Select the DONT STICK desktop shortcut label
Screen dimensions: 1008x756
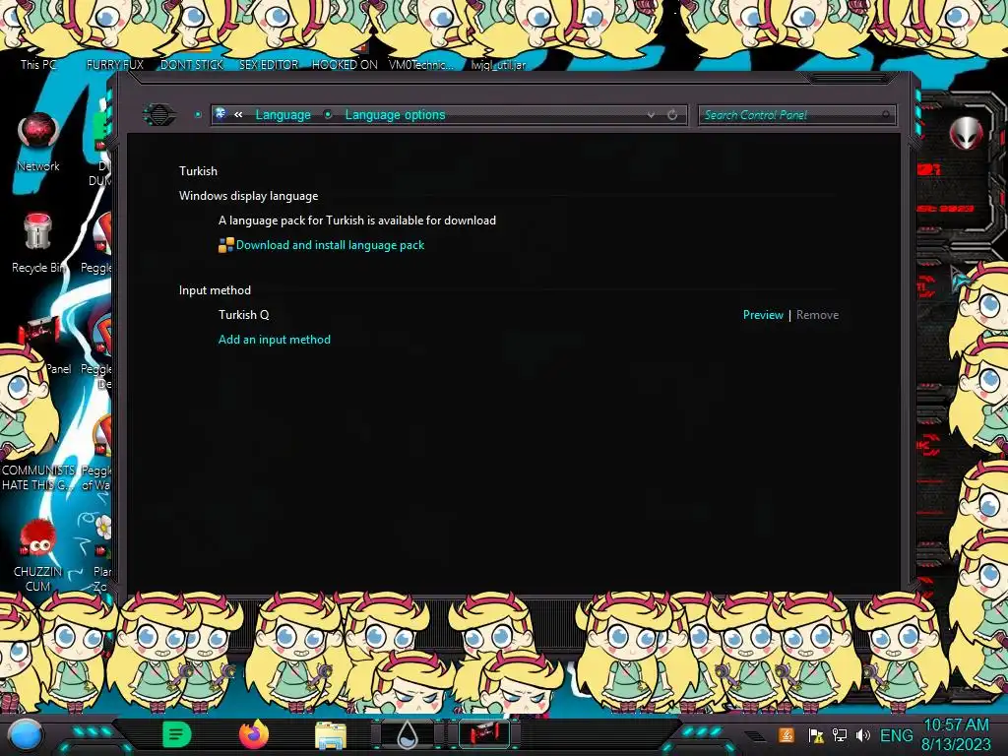[x=192, y=65]
